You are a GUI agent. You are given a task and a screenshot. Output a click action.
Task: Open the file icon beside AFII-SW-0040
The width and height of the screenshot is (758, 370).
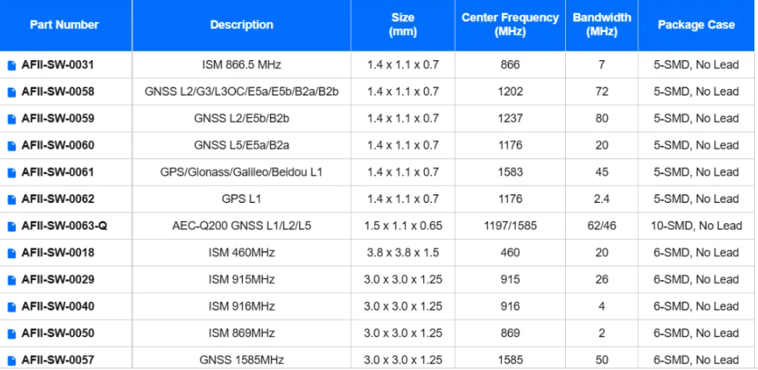[x=12, y=307]
